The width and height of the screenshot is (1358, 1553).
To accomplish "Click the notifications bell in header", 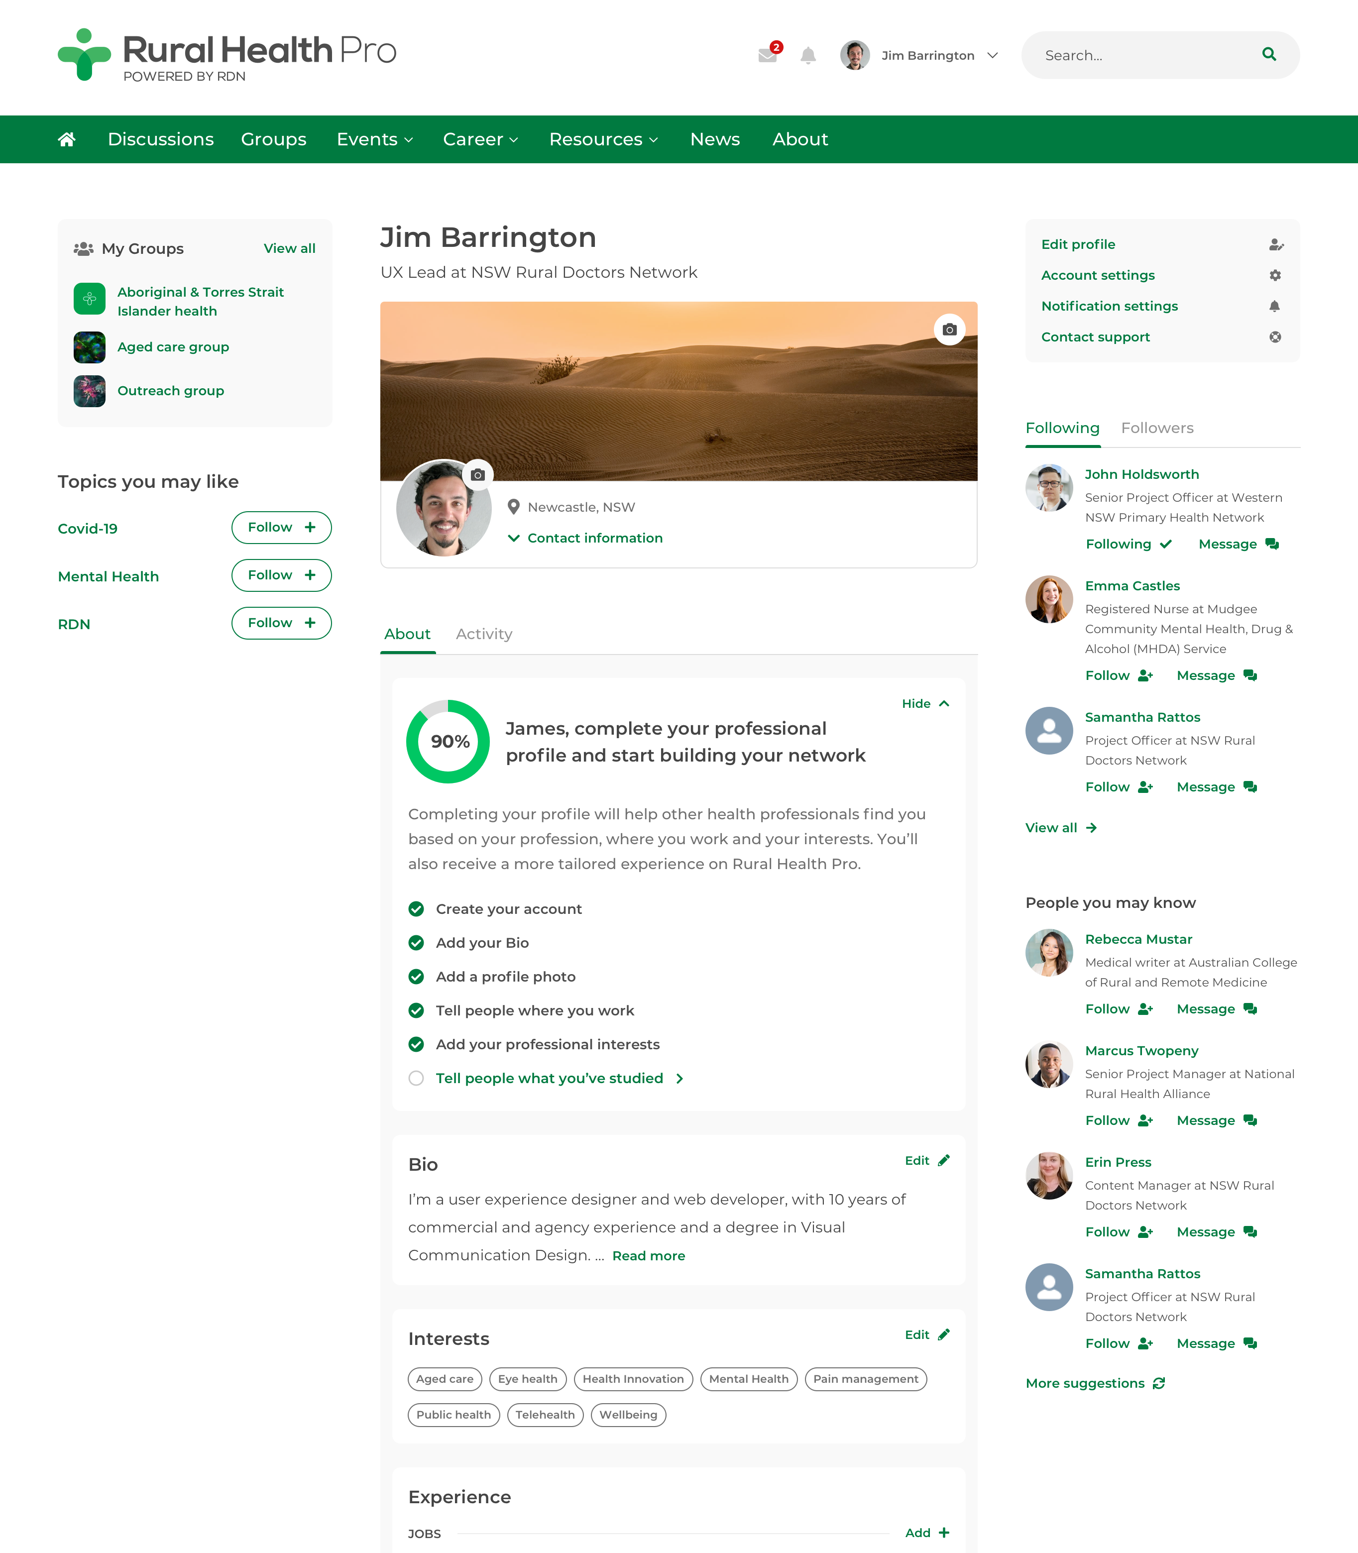I will (x=808, y=55).
